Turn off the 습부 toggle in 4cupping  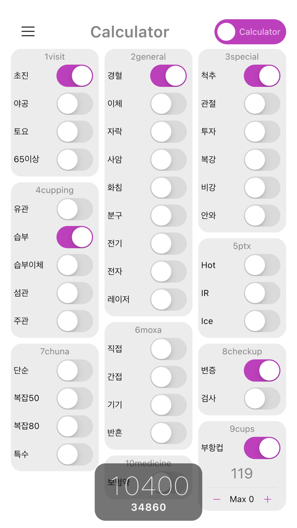tap(74, 237)
